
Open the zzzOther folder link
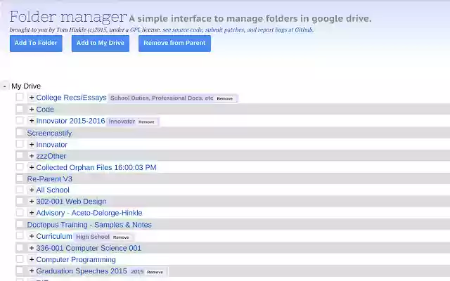pyautogui.click(x=51, y=156)
